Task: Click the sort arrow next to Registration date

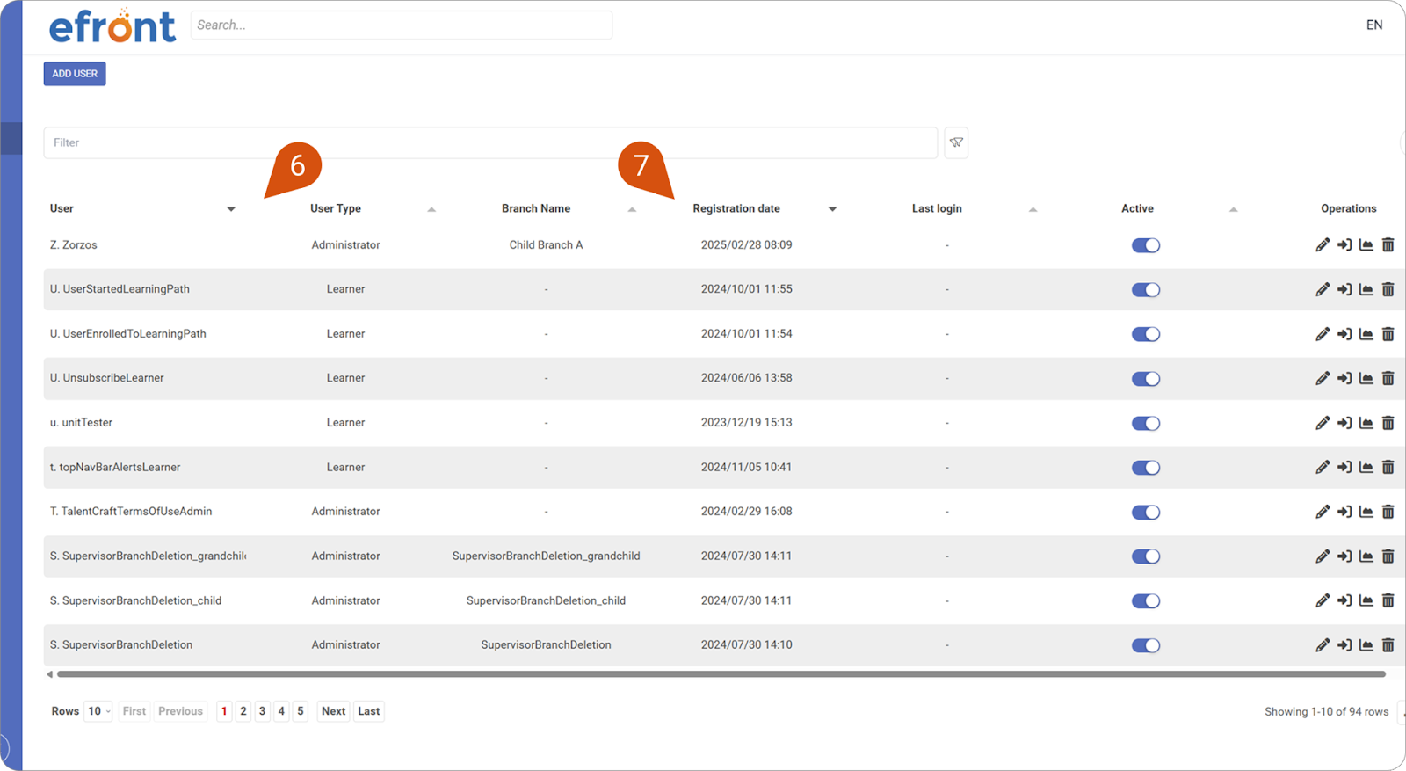Action: coord(832,209)
